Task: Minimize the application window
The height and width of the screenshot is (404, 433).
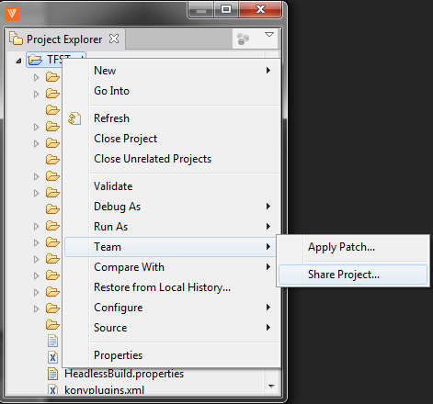Action: point(201,10)
